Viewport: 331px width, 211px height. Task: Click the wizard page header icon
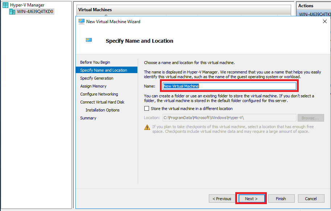coord(89,40)
